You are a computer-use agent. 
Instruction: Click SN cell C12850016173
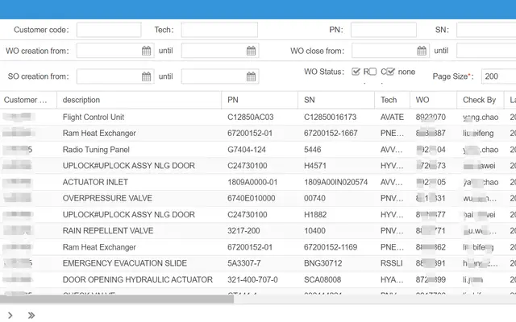[336, 117]
